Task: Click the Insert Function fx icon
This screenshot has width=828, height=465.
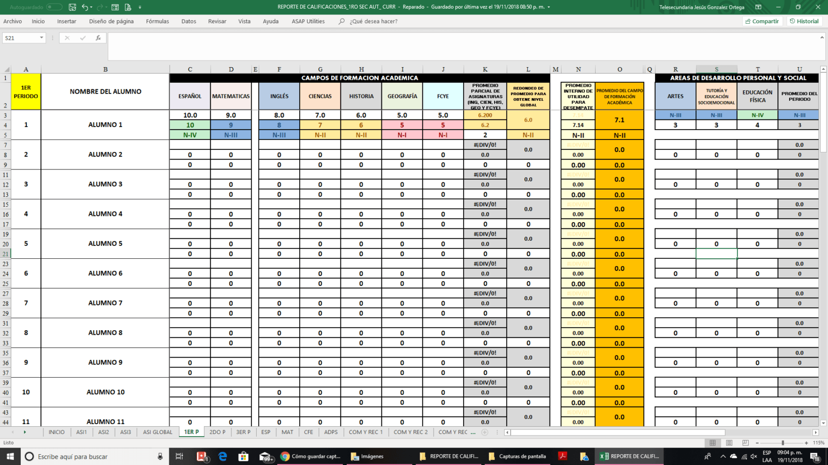Action: pos(98,38)
